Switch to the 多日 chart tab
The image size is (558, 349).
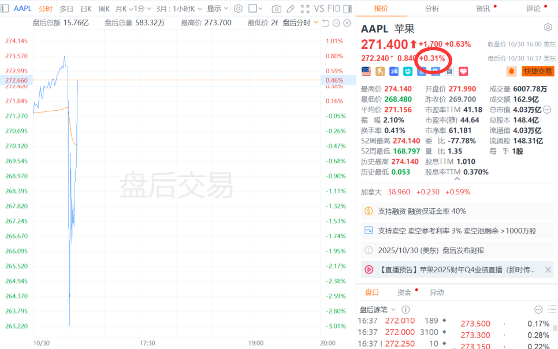pos(66,9)
